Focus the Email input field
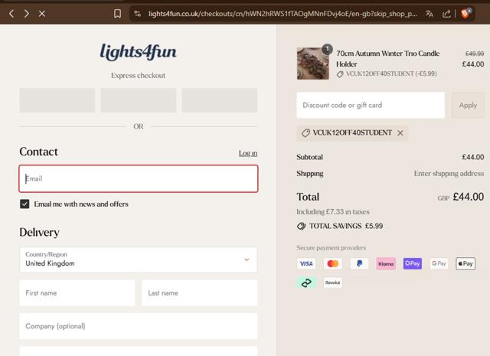The image size is (490, 356). [x=139, y=178]
